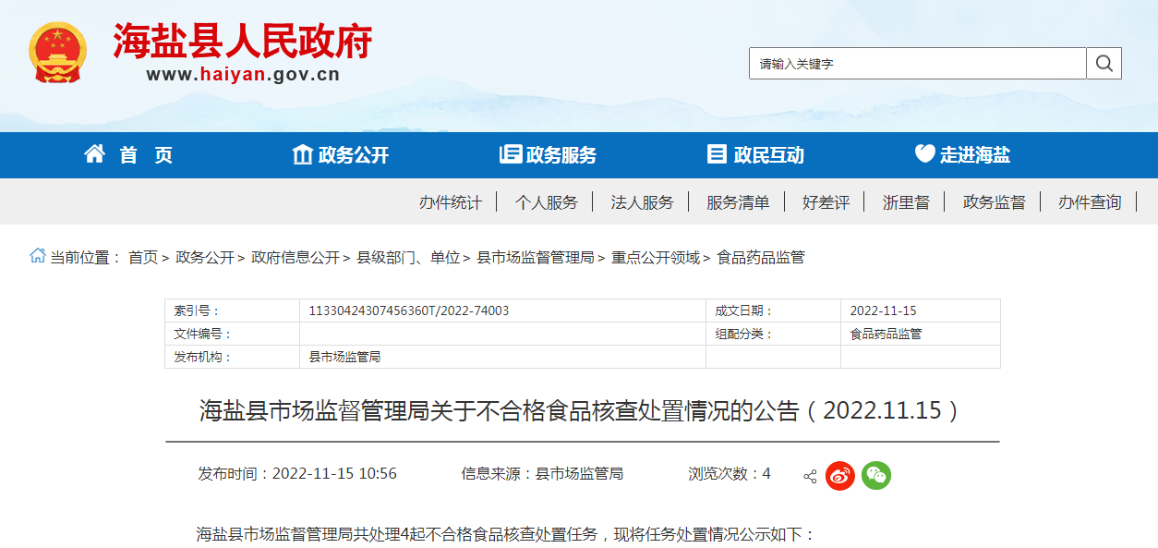
Task: Go to 县市场监督管理局 in the breadcrumb
Action: [536, 258]
